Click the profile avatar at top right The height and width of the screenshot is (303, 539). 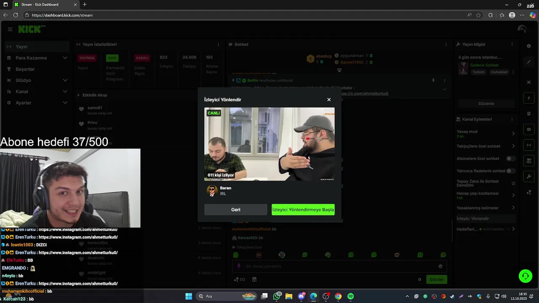click(522, 29)
